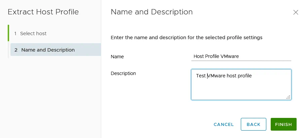Go back with the BACK button
Image resolution: width=304 pixels, height=138 pixels.
point(253,124)
